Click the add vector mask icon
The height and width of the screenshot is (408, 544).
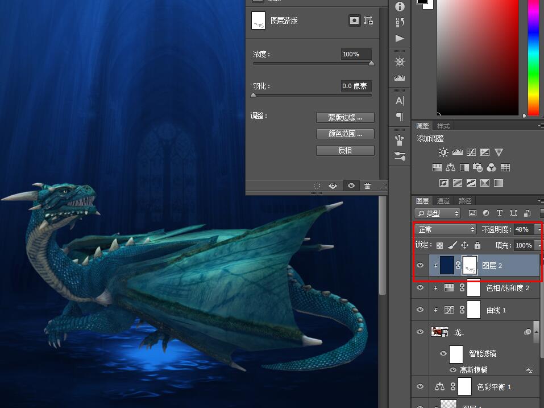tap(368, 21)
